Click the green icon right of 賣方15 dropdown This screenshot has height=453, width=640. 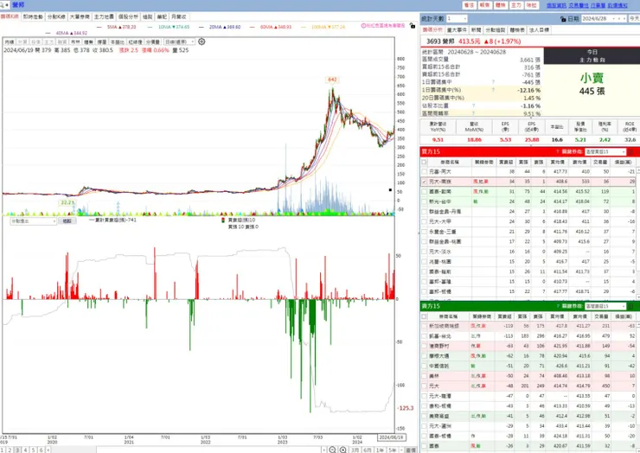click(x=630, y=306)
